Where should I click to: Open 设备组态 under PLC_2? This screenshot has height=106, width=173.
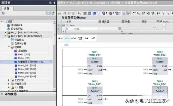click(x=19, y=40)
